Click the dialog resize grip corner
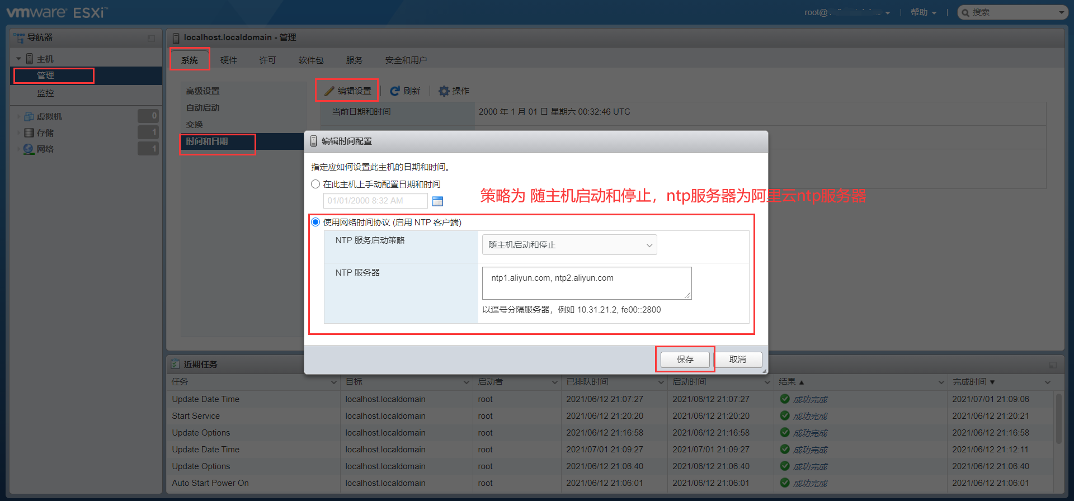Viewport: 1074px width, 501px height. (x=764, y=371)
